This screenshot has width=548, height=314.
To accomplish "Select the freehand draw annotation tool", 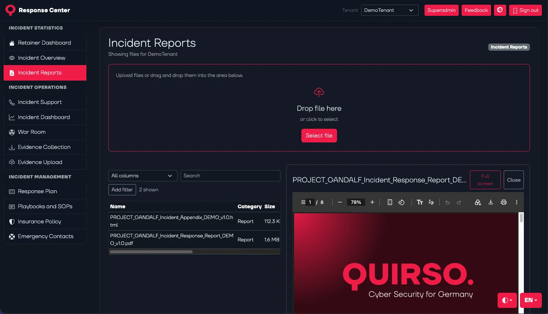I will (431, 202).
